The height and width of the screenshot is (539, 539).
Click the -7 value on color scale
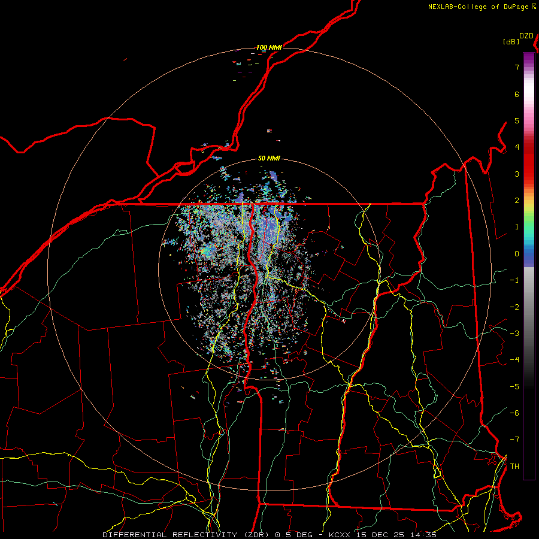tap(514, 440)
